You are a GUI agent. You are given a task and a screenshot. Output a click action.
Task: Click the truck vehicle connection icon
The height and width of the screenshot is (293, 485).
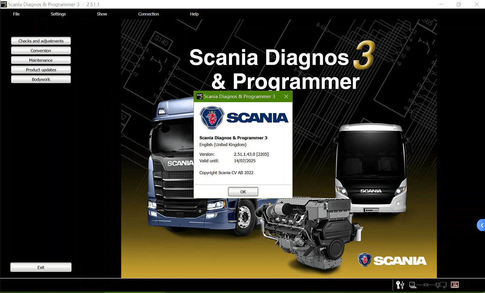point(442,285)
